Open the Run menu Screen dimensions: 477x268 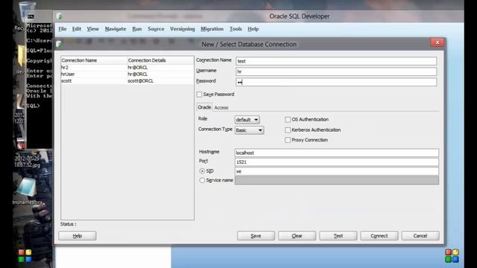(x=137, y=29)
